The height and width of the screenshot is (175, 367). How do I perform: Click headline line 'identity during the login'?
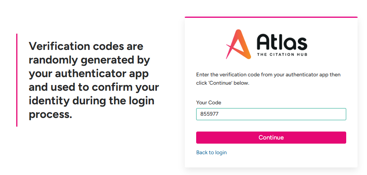tap(91, 101)
